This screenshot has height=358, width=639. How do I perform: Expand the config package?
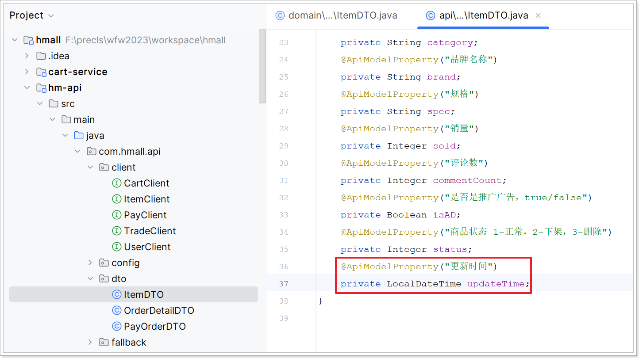90,263
